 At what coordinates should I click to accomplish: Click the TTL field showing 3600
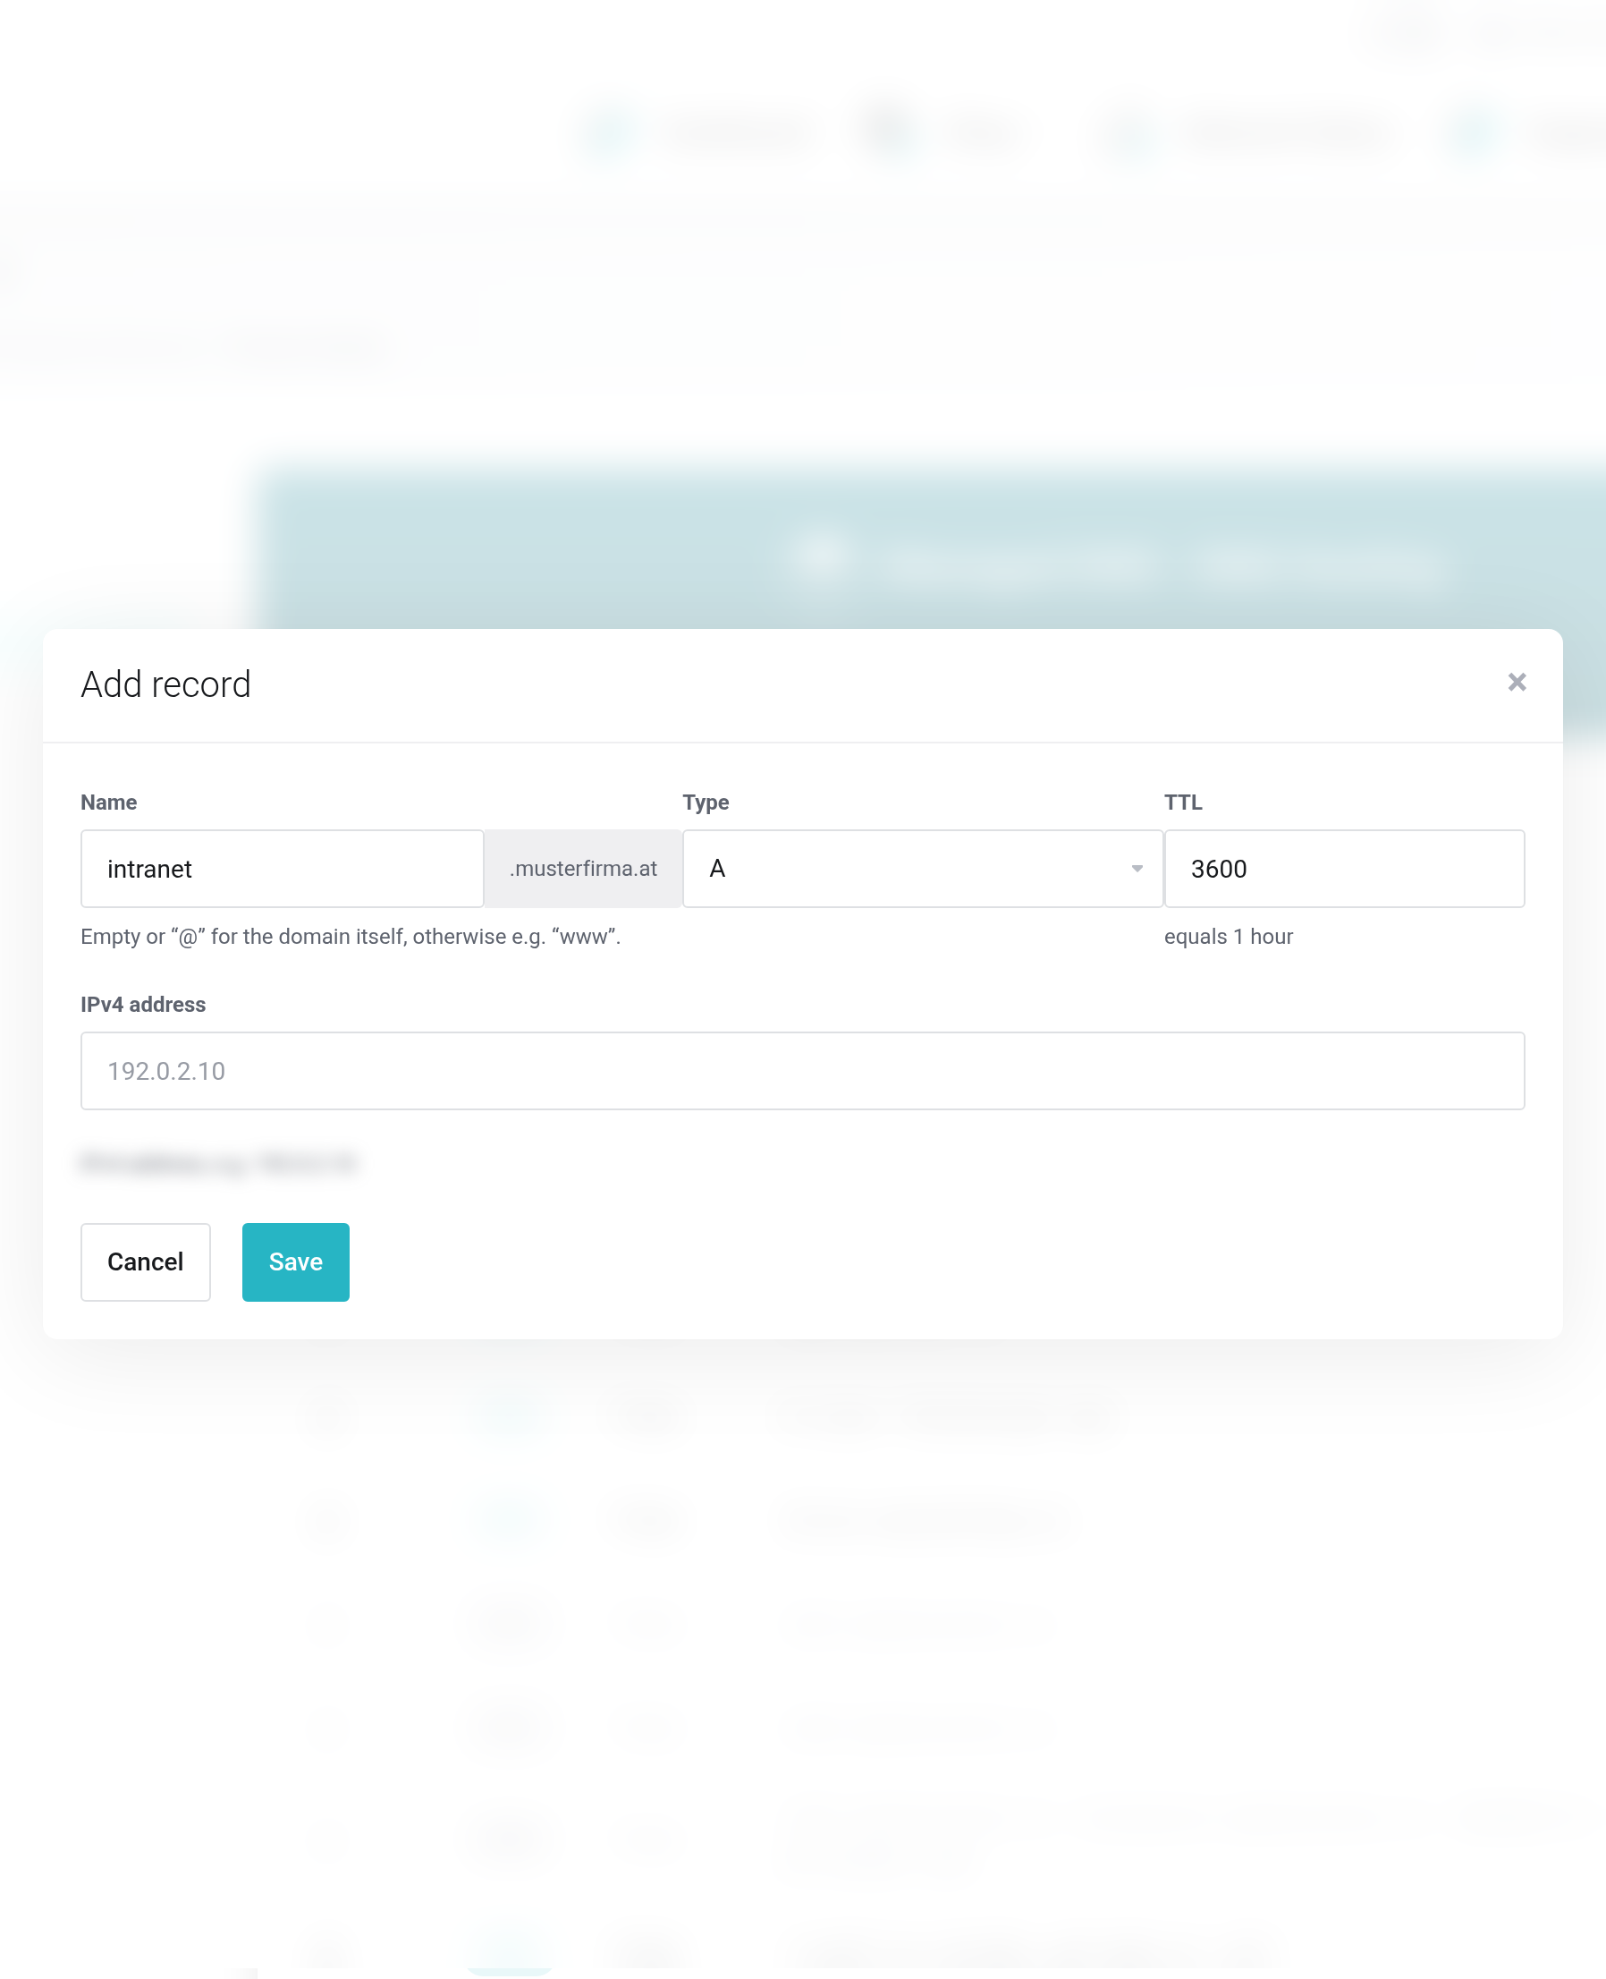[x=1344, y=868]
